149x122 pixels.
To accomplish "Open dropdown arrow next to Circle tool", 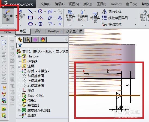I will 45,12.
